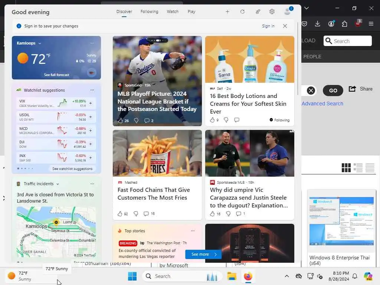Add a widget with the plus icon

(227, 12)
